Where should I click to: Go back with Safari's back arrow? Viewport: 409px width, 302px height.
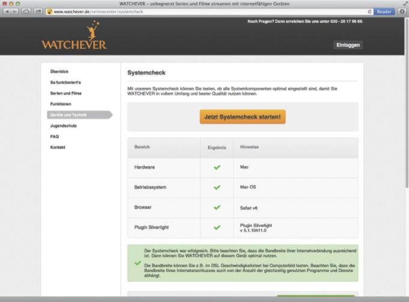[x=7, y=11]
